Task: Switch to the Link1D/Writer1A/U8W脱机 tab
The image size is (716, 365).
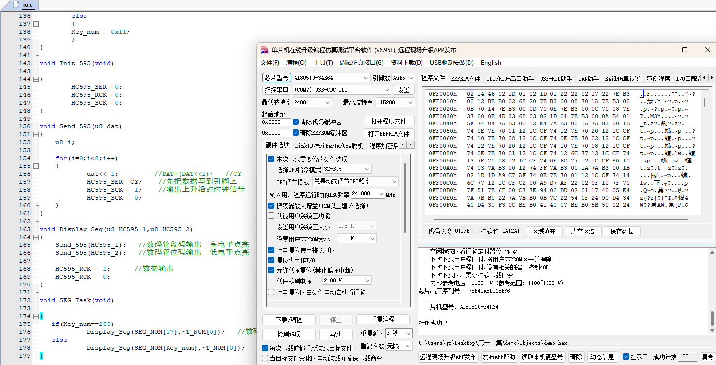Action: pyautogui.click(x=329, y=145)
